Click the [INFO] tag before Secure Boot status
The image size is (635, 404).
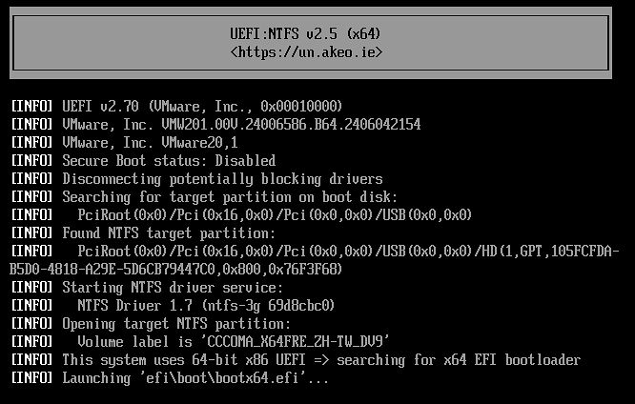click(x=31, y=160)
